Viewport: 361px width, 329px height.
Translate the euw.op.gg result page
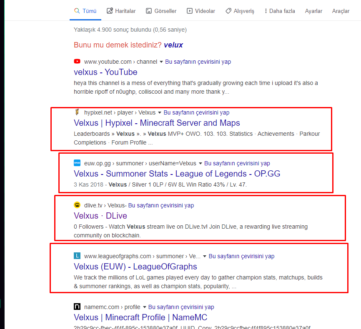click(237, 163)
